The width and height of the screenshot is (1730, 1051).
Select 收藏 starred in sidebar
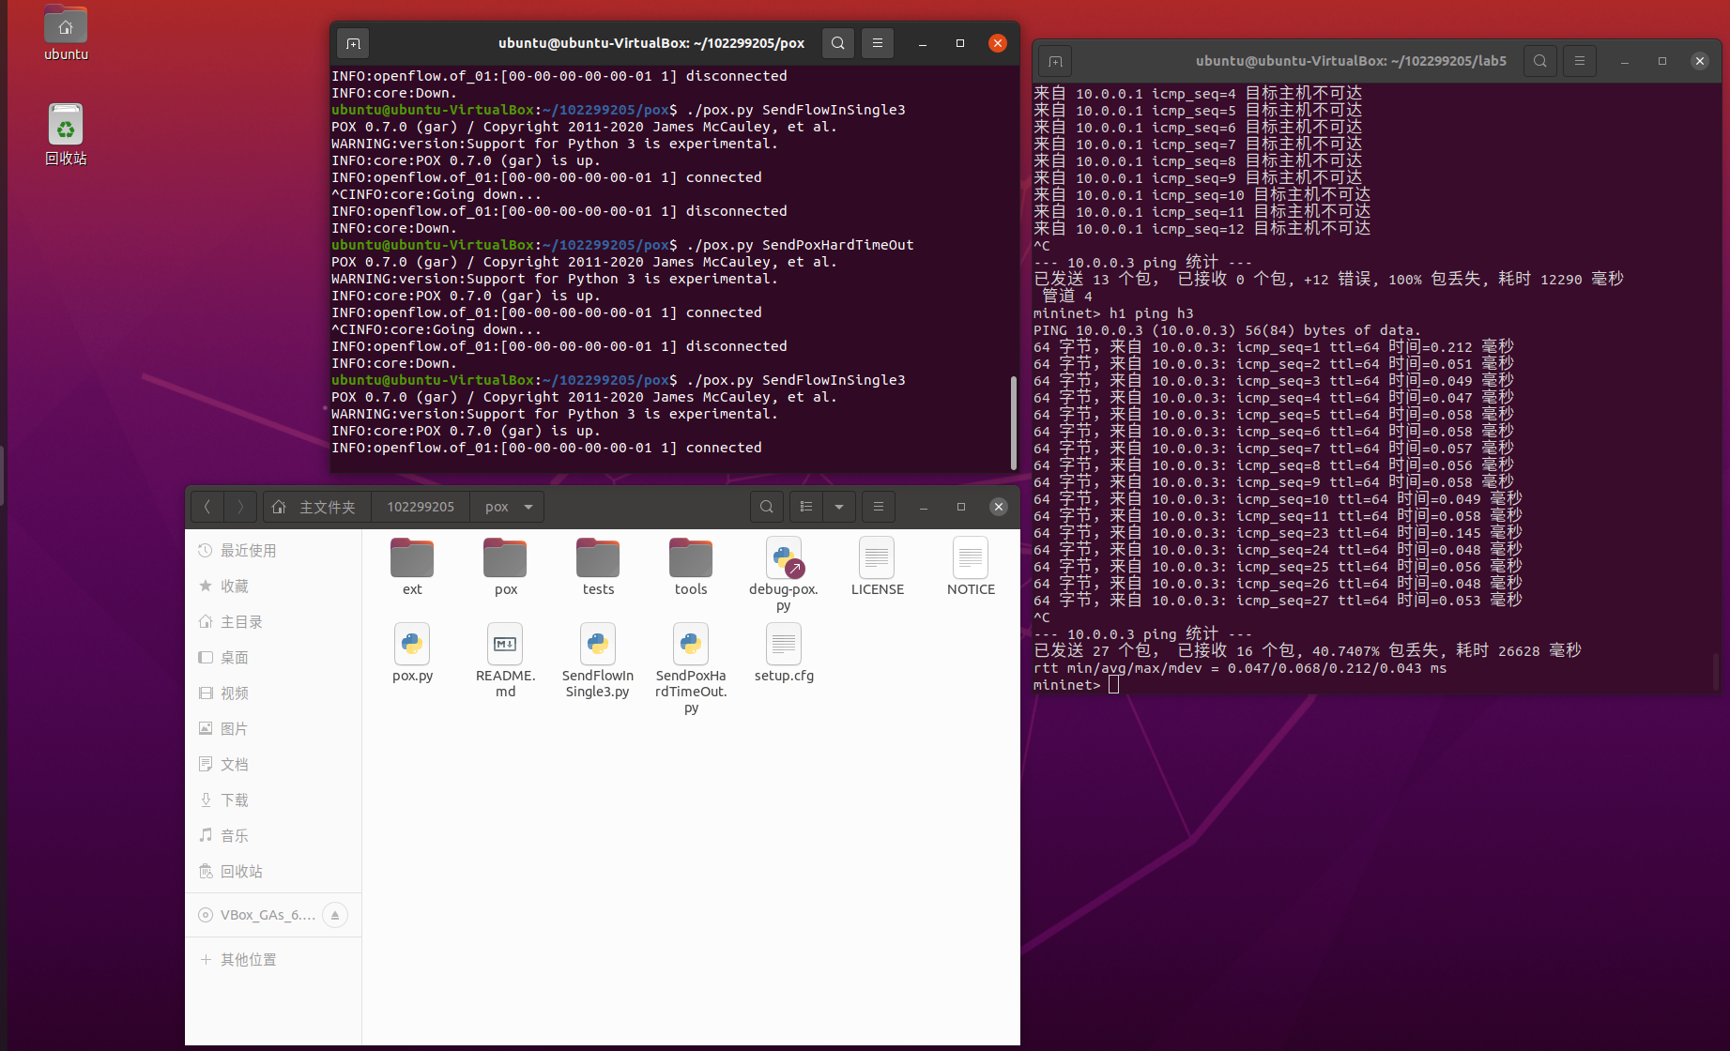(x=273, y=586)
